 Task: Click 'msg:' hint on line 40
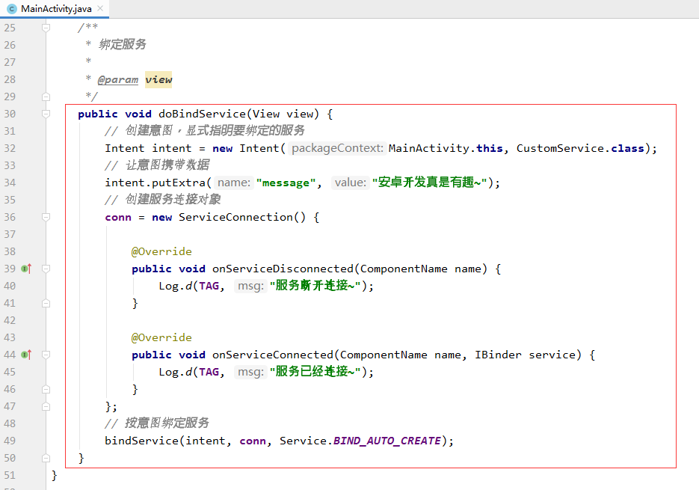pos(250,286)
